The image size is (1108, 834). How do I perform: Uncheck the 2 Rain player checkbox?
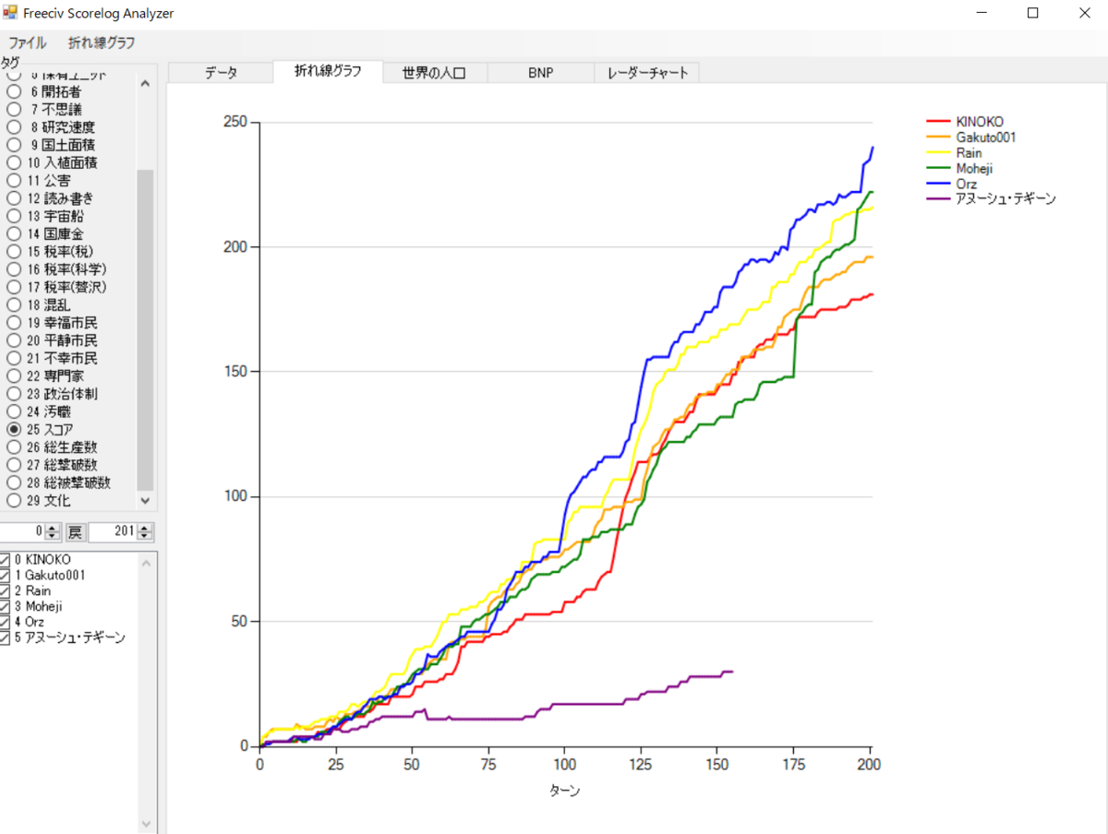6,591
